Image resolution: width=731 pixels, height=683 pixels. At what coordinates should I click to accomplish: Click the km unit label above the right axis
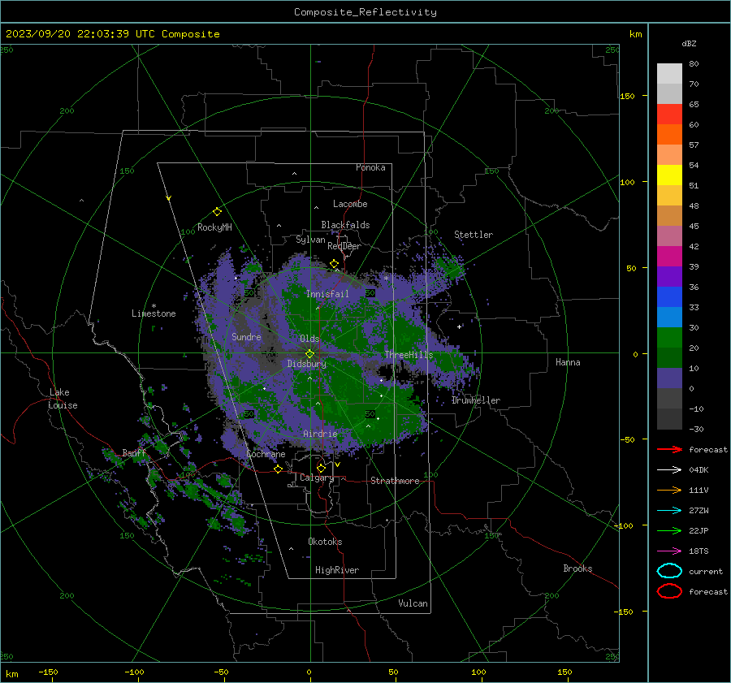[x=635, y=34]
